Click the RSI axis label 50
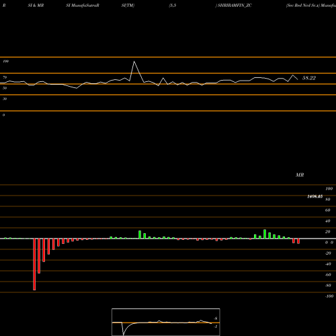 (x=5, y=88)
